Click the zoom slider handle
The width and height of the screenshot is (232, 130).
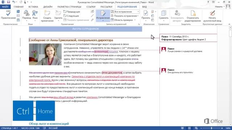click(211, 128)
